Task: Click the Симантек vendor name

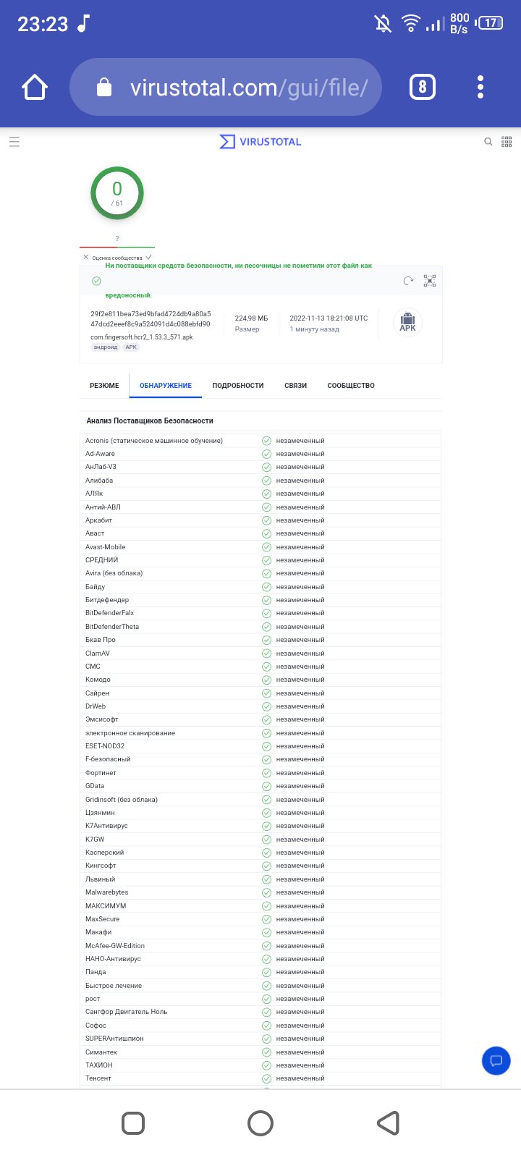Action: point(101,1052)
